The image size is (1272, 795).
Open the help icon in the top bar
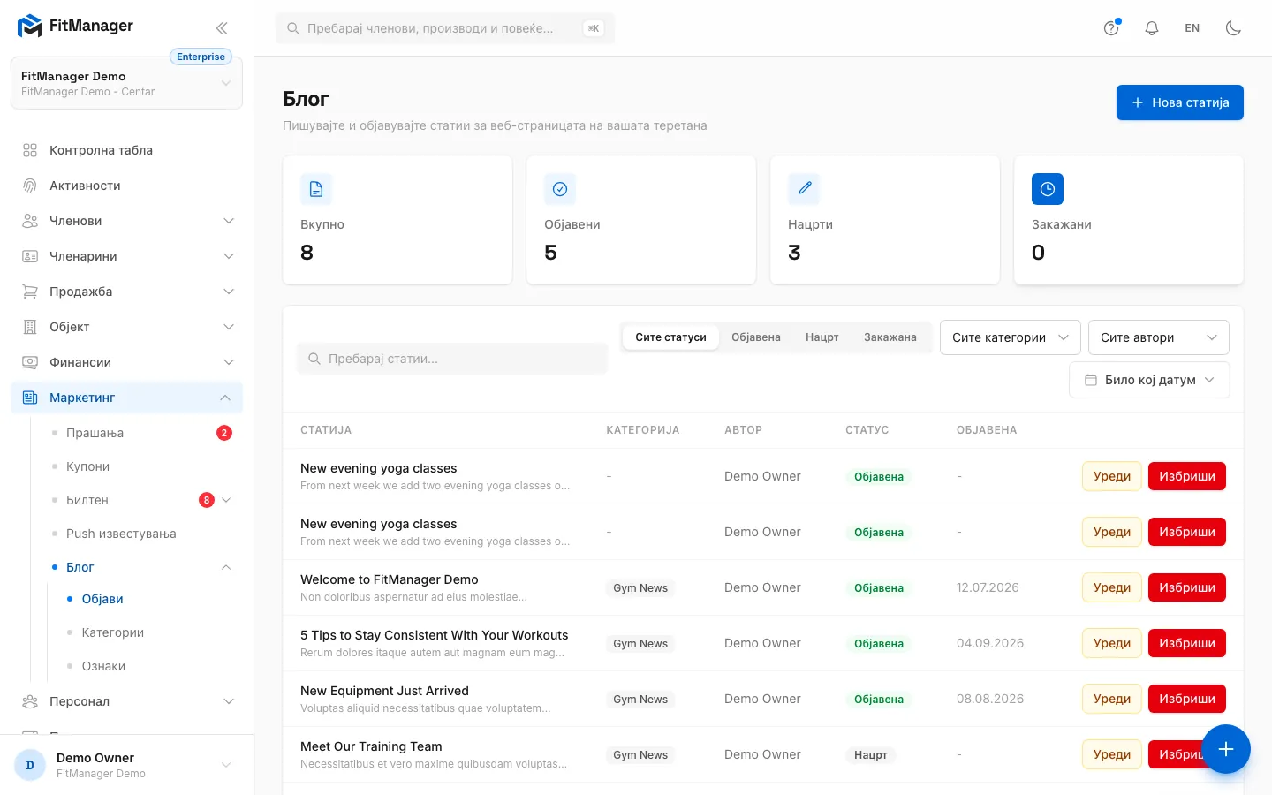click(1111, 28)
